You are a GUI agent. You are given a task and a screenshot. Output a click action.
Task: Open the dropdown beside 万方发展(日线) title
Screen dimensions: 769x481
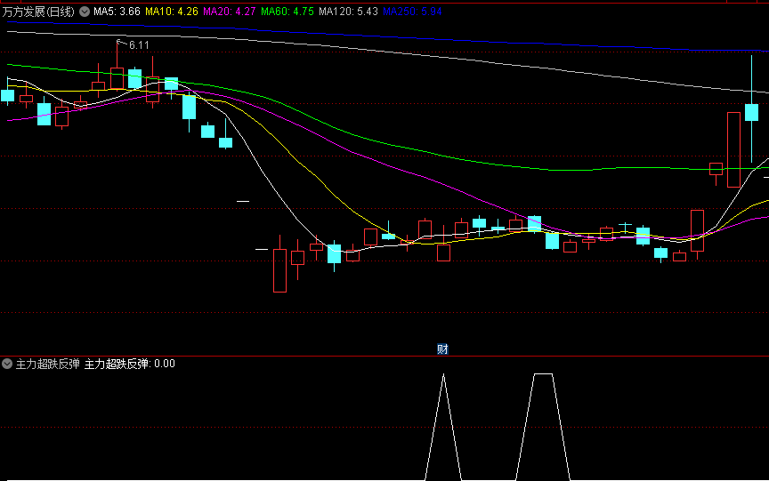tap(85, 12)
